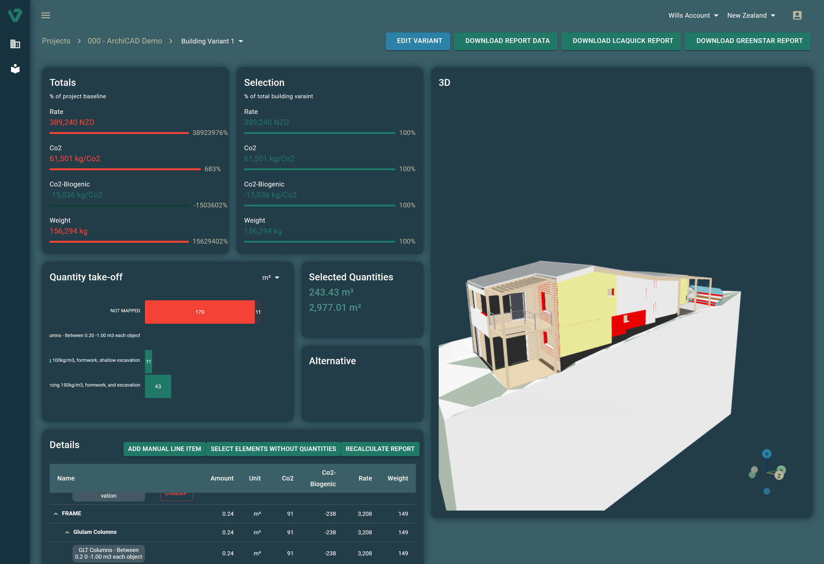Open 000 - ArchiCAD Demo breadcrumb
This screenshot has height=564, width=824.
tap(125, 41)
